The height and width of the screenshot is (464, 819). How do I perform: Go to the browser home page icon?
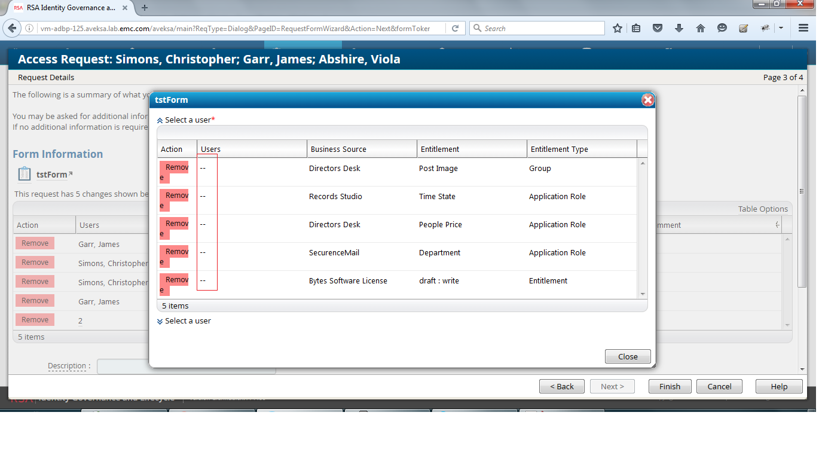tap(701, 28)
